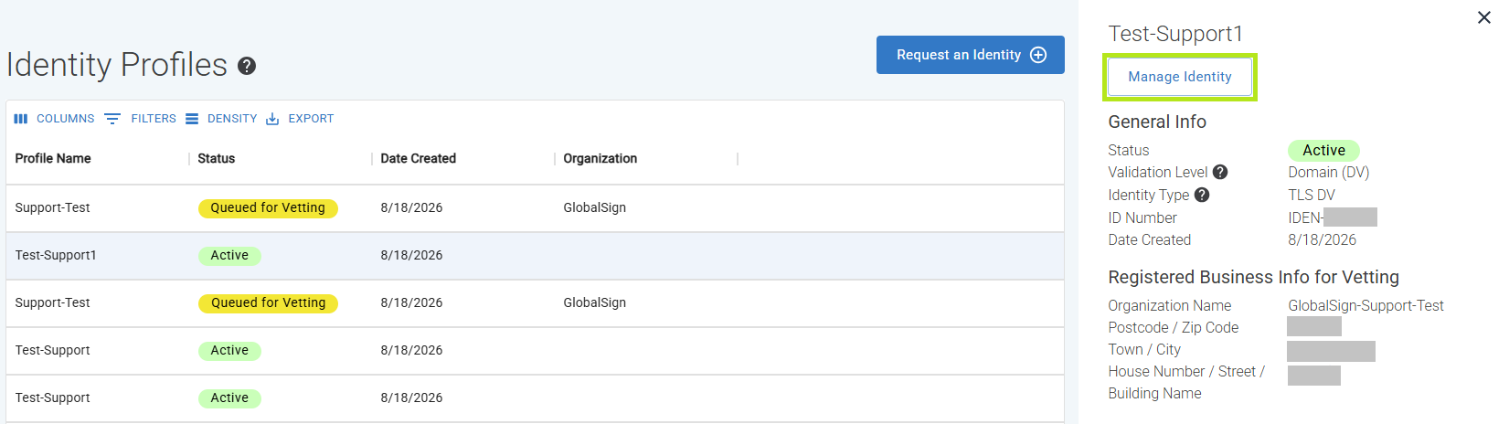
Task: Click the Validation Level help icon
Action: pos(1220,172)
